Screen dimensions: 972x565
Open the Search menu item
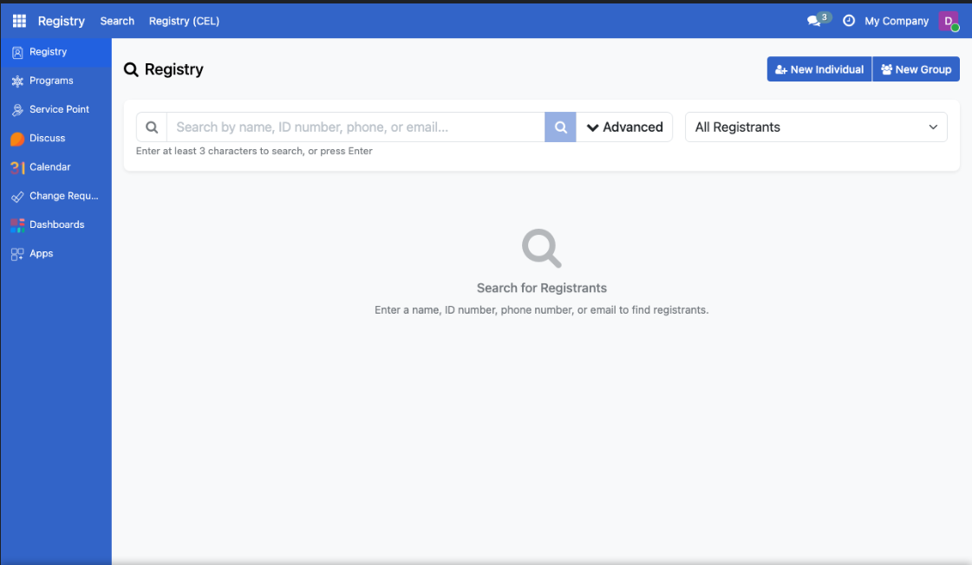pyautogui.click(x=117, y=21)
